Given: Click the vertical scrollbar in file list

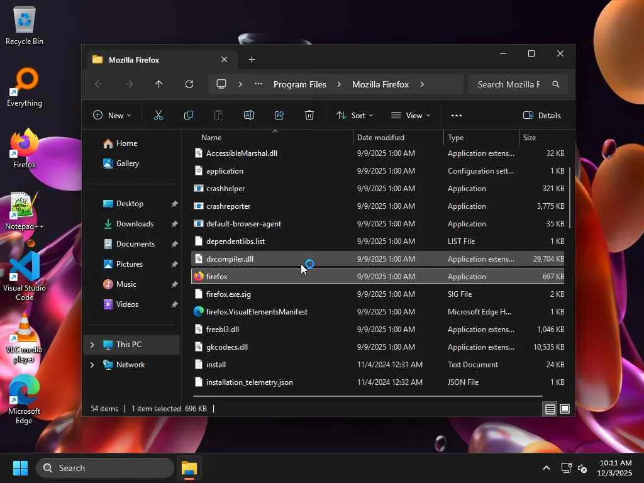Looking at the screenshot, I should point(570,198).
